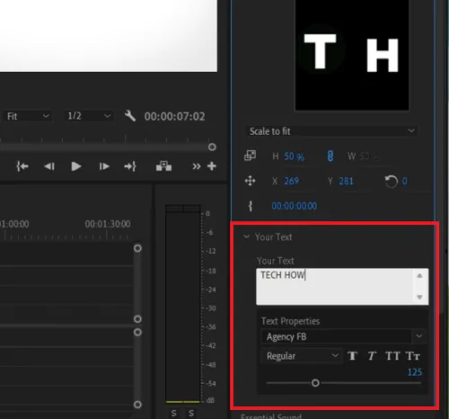The height and width of the screenshot is (419, 449).
Task: Step forward one frame
Action: [x=104, y=166]
